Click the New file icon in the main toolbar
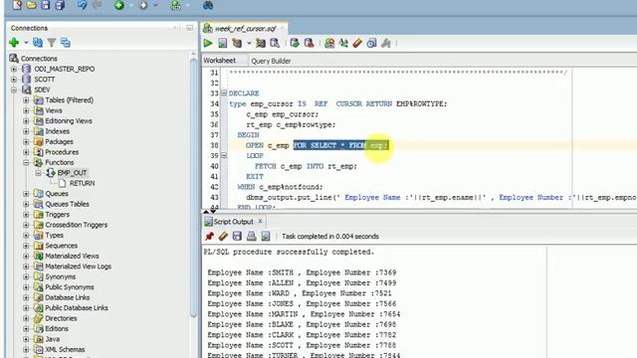This screenshot has height=358, width=637. [17, 5]
